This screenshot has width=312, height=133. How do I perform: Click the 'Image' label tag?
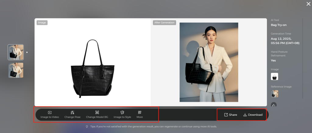42,22
